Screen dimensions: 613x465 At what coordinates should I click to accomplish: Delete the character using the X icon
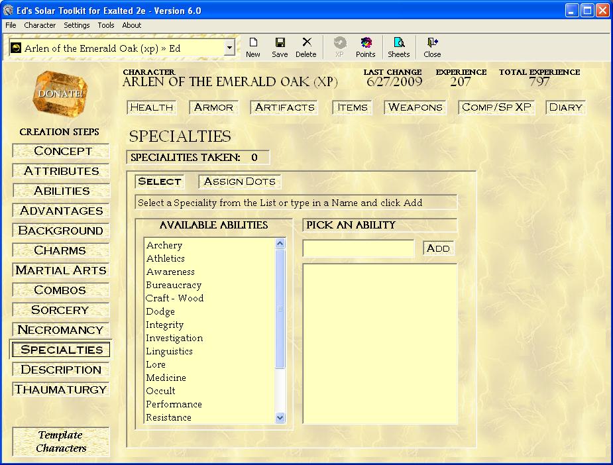point(306,47)
